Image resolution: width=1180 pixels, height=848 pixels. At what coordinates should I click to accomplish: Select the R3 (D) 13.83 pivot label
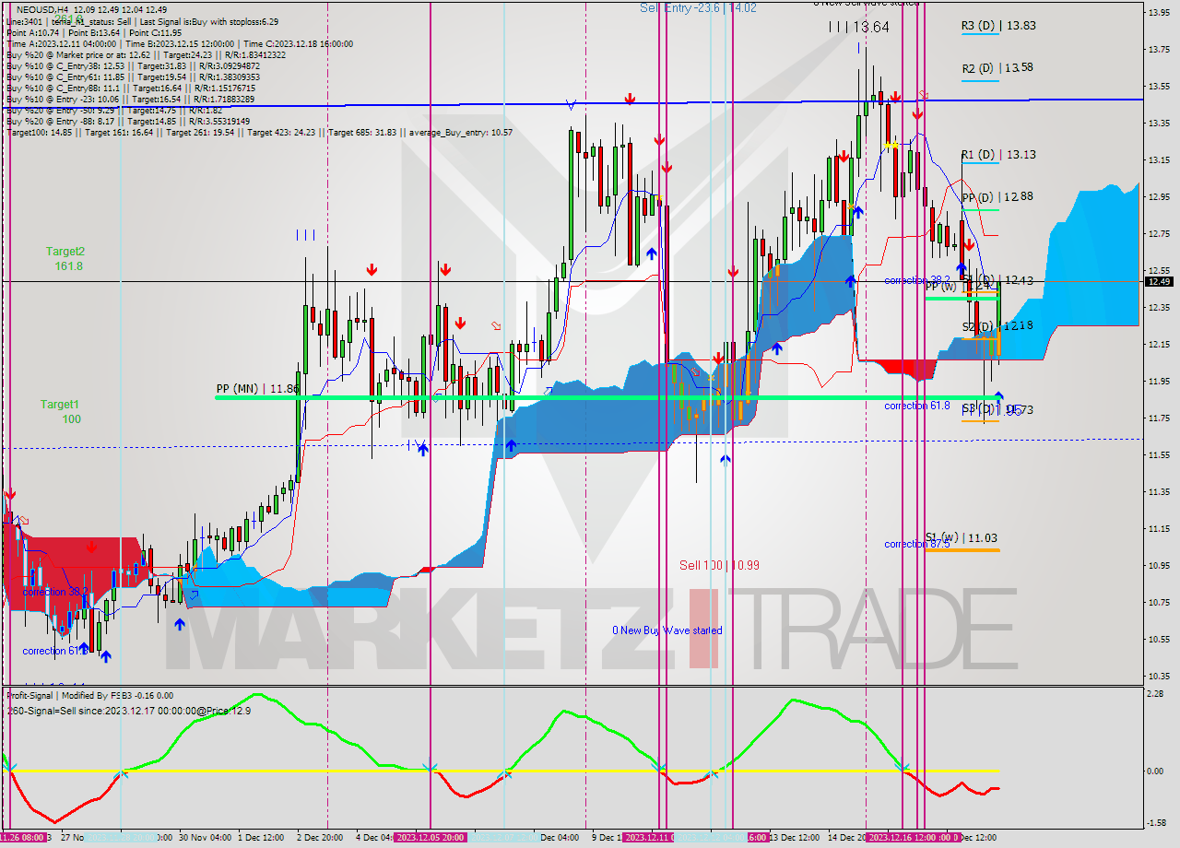(997, 27)
